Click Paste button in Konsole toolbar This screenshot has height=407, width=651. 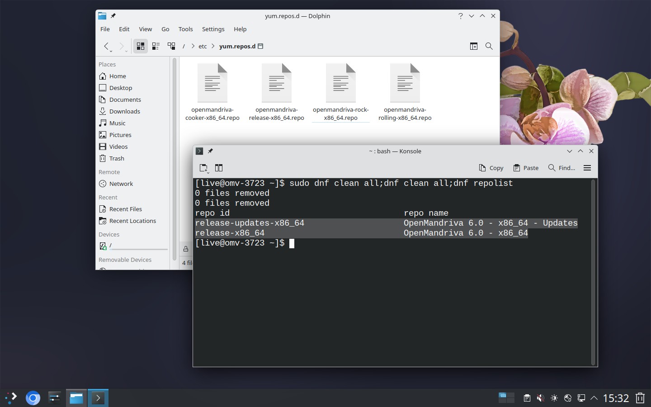[526, 168]
